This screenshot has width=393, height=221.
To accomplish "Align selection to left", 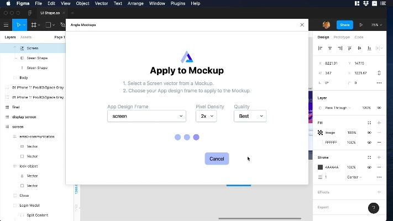I will click(x=320, y=48).
